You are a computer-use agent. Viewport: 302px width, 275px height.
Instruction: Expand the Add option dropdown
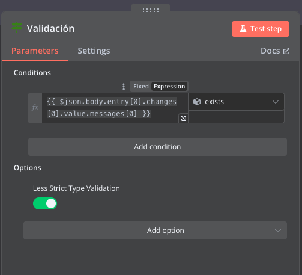[x=155, y=230]
